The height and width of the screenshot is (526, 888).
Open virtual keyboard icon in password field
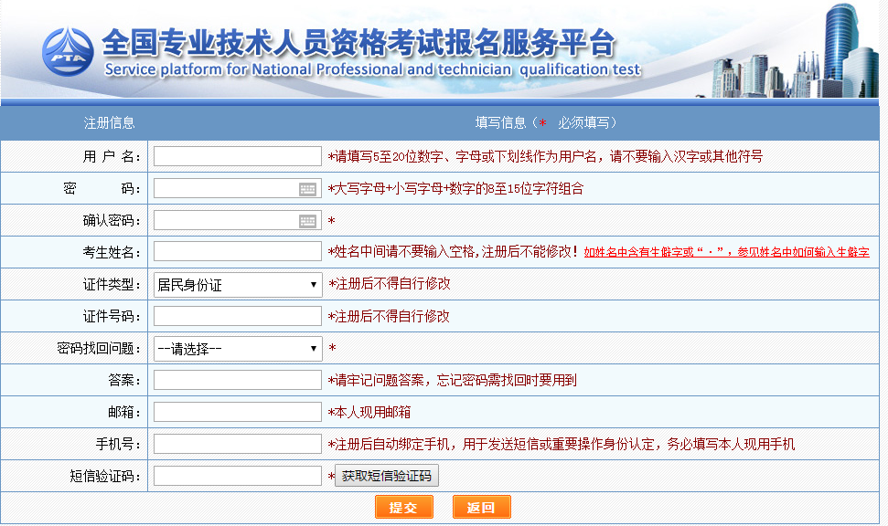click(307, 189)
